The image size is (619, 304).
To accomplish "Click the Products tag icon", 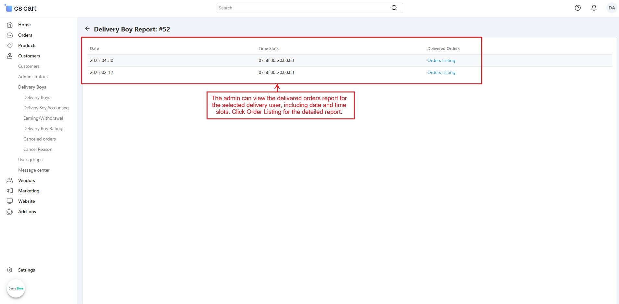I will point(10,45).
